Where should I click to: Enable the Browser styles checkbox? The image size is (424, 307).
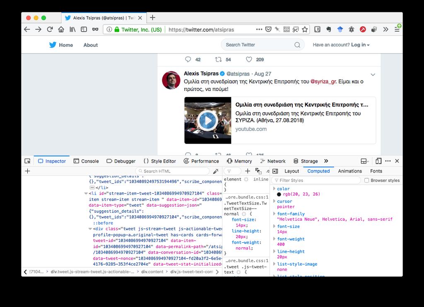pos(367,180)
